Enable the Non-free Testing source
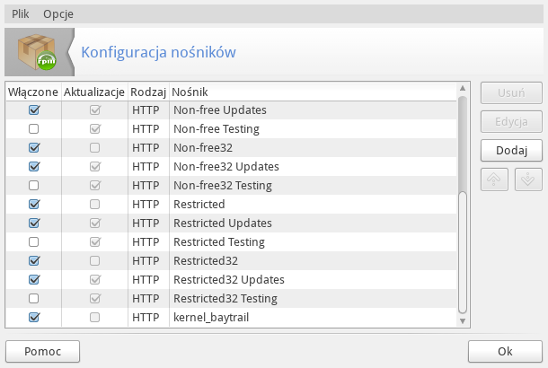 pos(34,129)
